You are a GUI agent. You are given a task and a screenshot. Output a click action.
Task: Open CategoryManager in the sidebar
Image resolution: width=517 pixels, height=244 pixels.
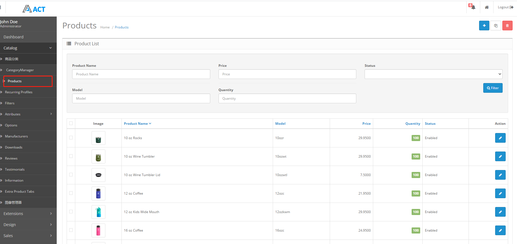(x=28, y=70)
